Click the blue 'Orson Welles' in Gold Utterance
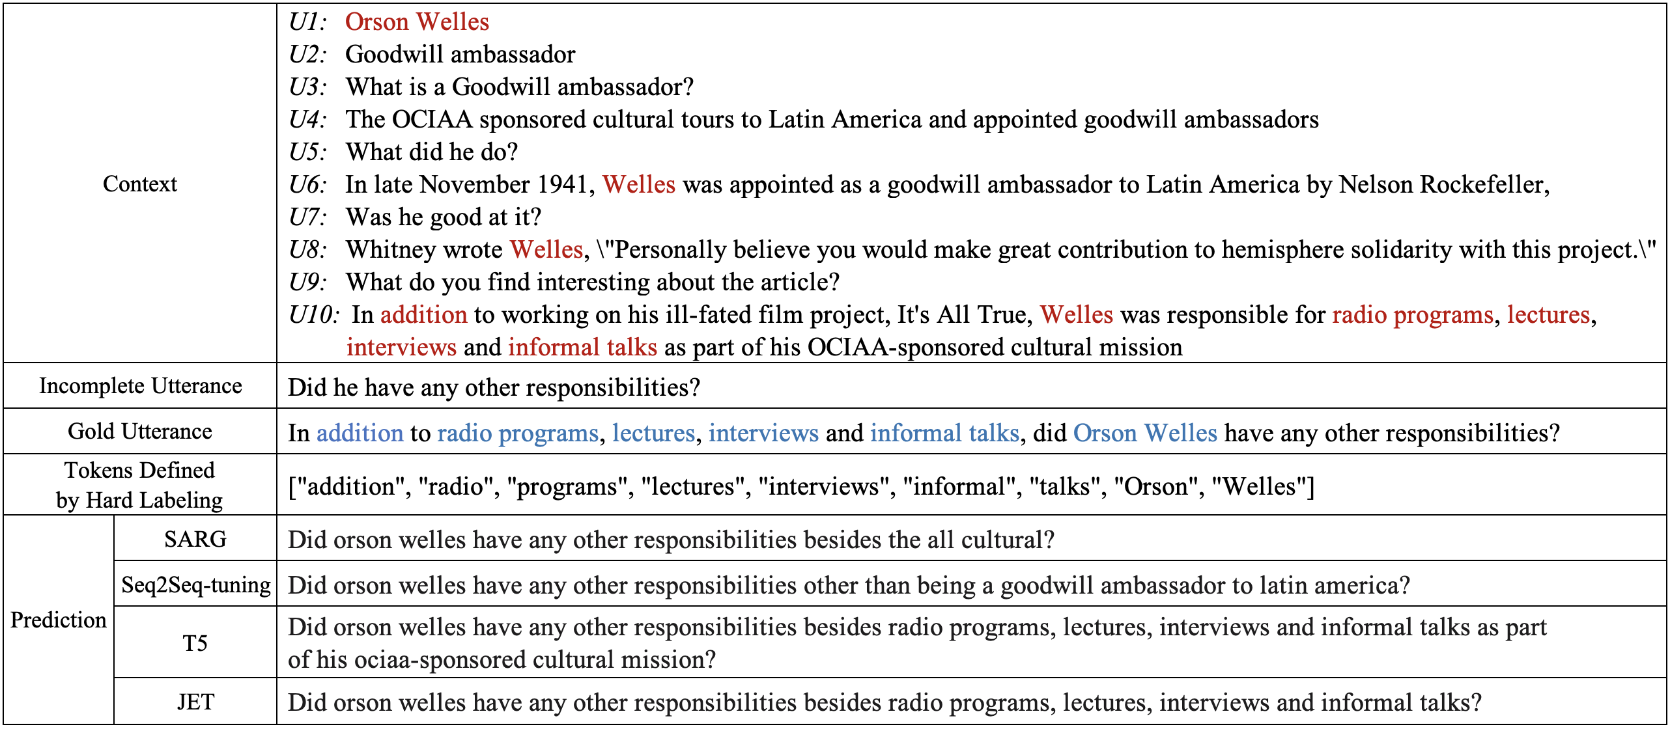 pyautogui.click(x=1144, y=433)
